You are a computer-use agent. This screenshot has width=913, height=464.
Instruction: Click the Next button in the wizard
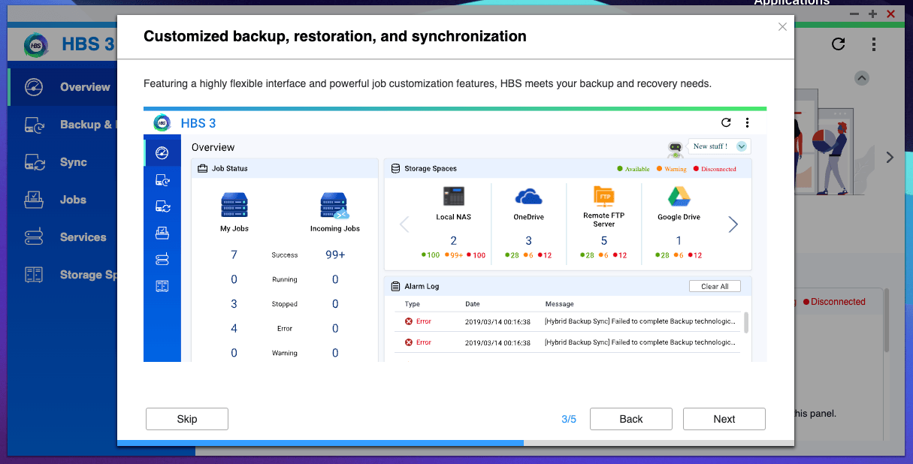[x=724, y=419]
